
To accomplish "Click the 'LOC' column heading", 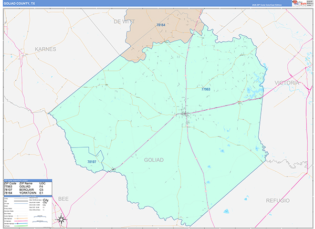I will click(x=43, y=183).
